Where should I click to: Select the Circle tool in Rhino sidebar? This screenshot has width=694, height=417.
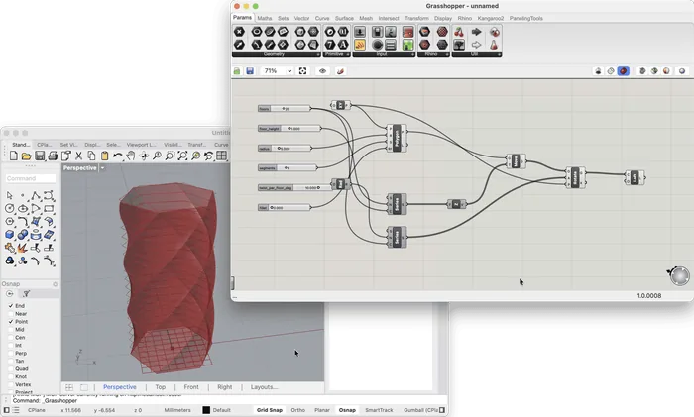tap(9, 208)
